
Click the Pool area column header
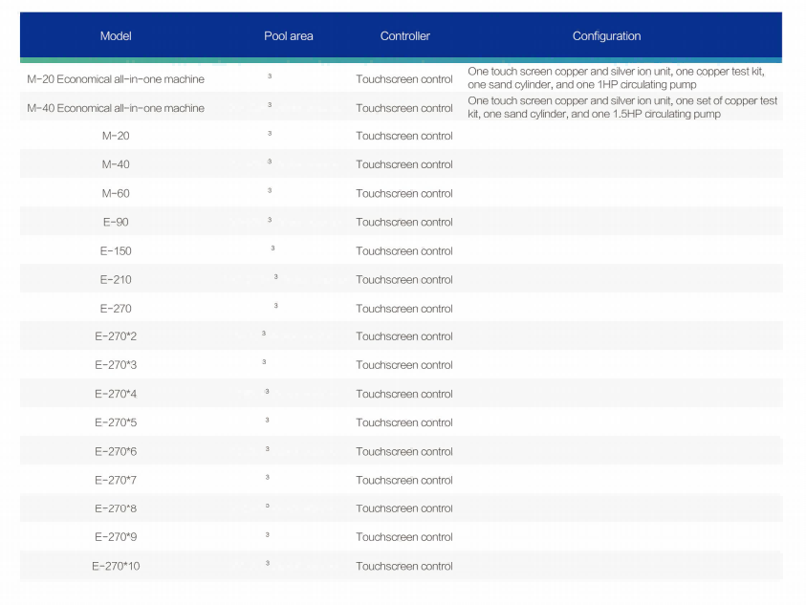pyautogui.click(x=289, y=36)
